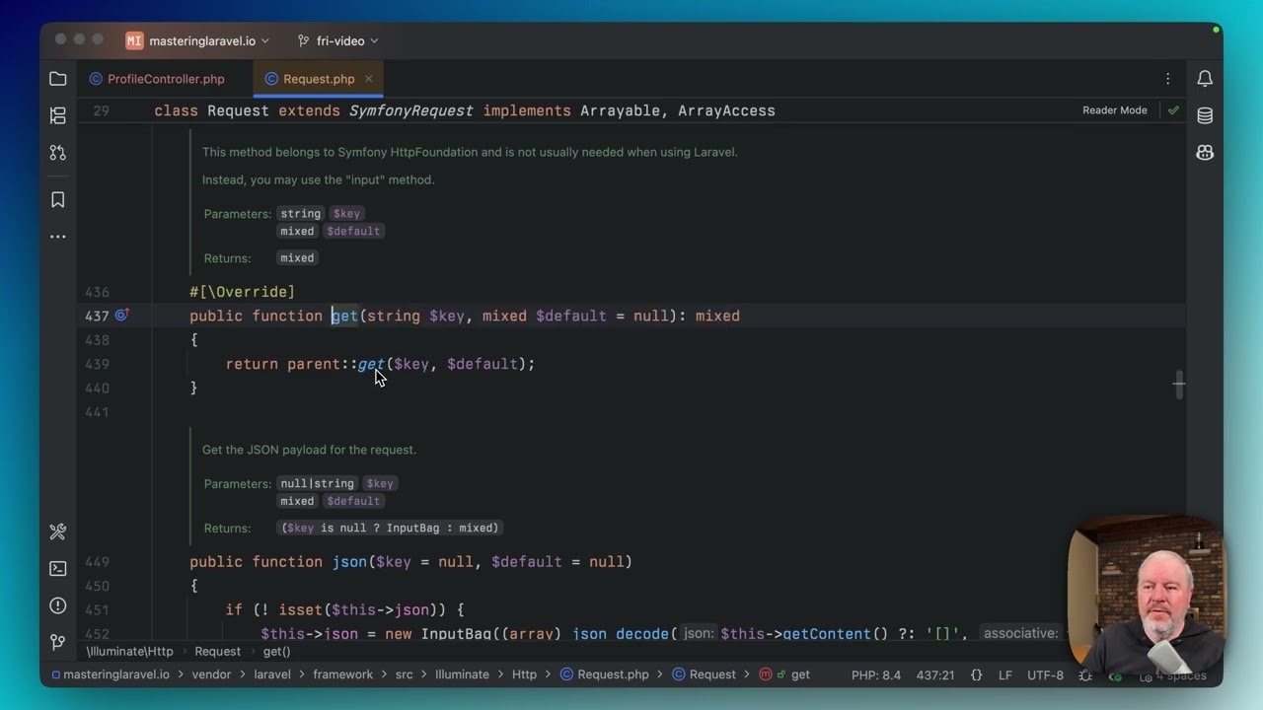Click the framework breadcrumb in navigation bar

tap(342, 674)
